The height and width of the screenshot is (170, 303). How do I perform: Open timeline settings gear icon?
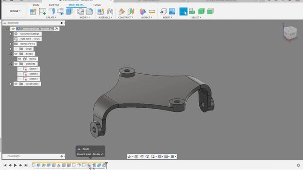click(x=298, y=165)
